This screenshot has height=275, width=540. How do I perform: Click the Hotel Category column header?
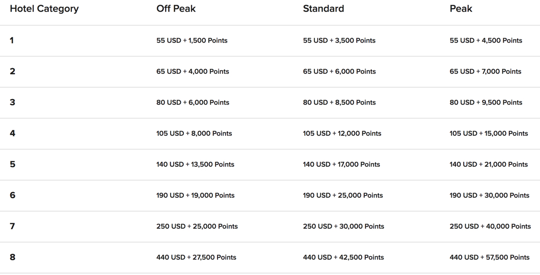[x=44, y=9]
